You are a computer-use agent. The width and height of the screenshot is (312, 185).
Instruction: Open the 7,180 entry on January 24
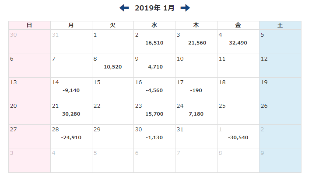coord(196,114)
